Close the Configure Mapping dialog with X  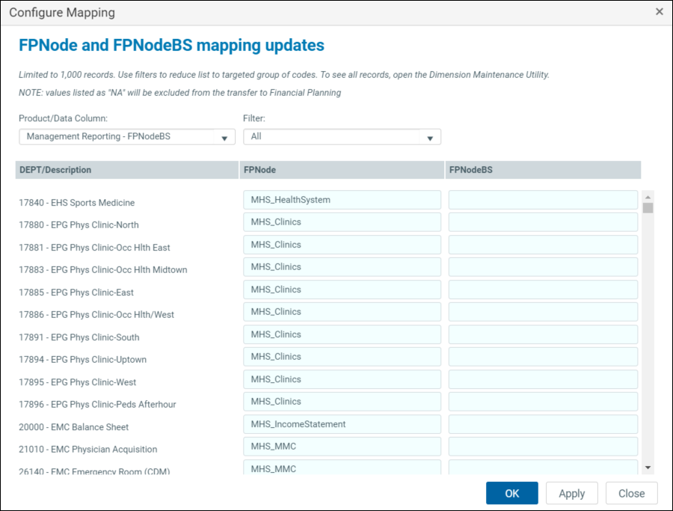coord(659,12)
